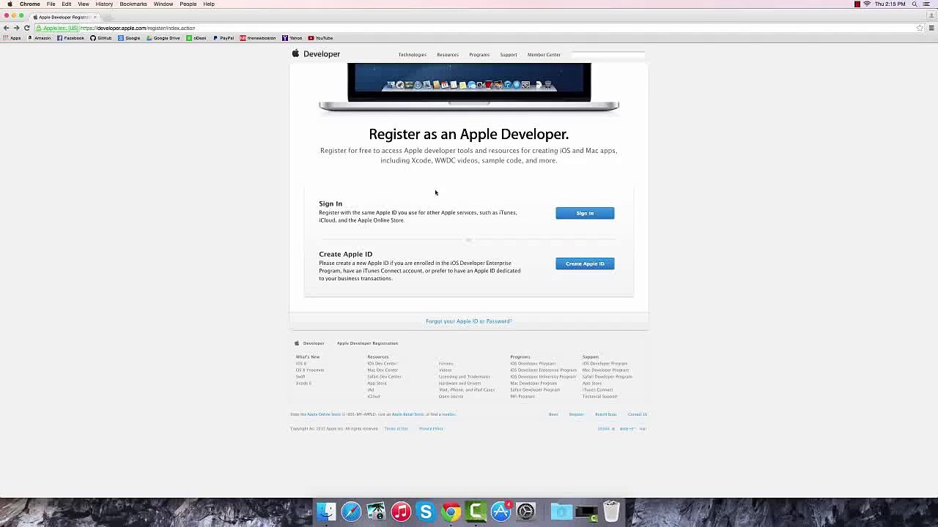This screenshot has height=527, width=938.
Task: Open the Trash in the dock
Action: pos(611,511)
